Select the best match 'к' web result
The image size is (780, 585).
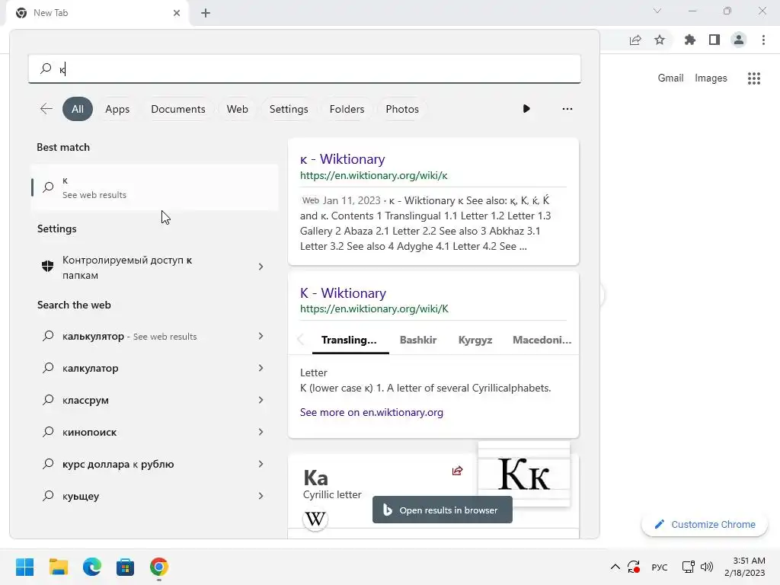click(x=155, y=187)
